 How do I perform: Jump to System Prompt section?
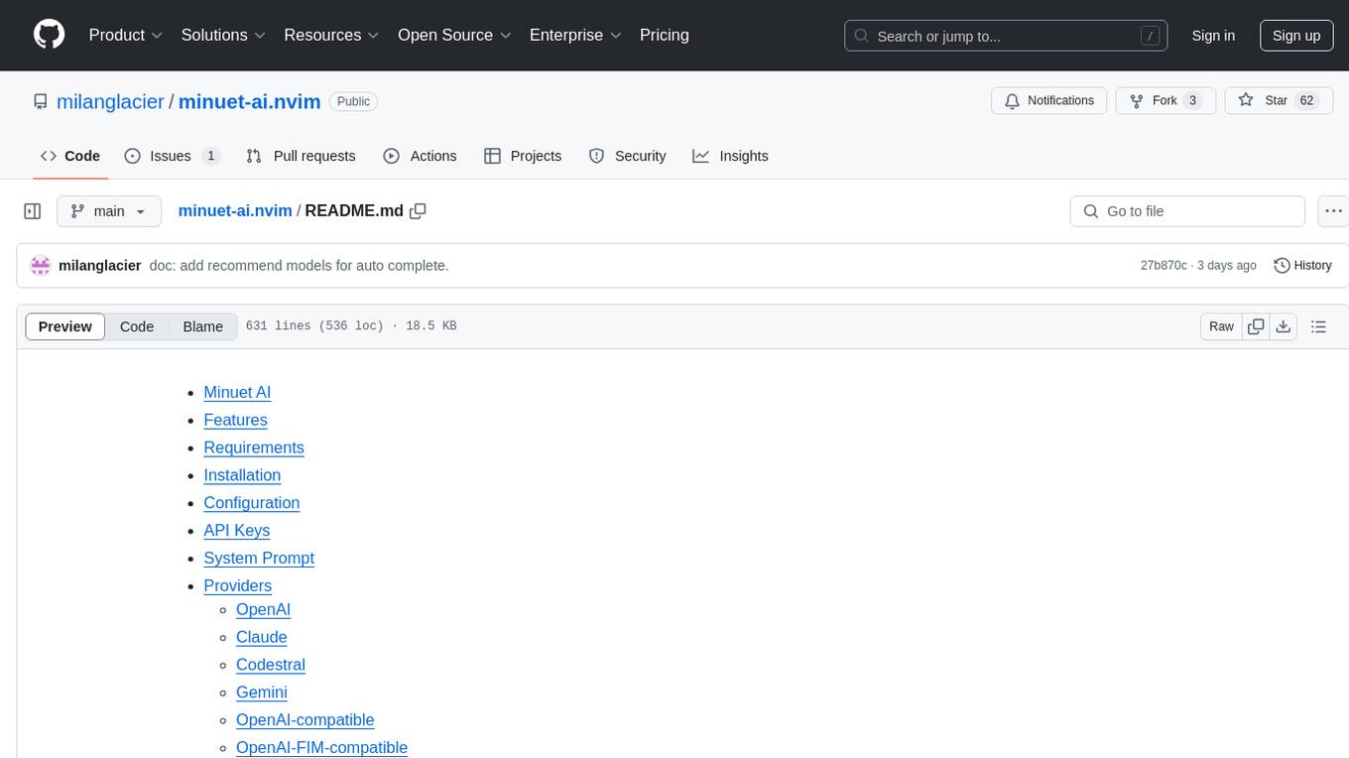pyautogui.click(x=259, y=559)
